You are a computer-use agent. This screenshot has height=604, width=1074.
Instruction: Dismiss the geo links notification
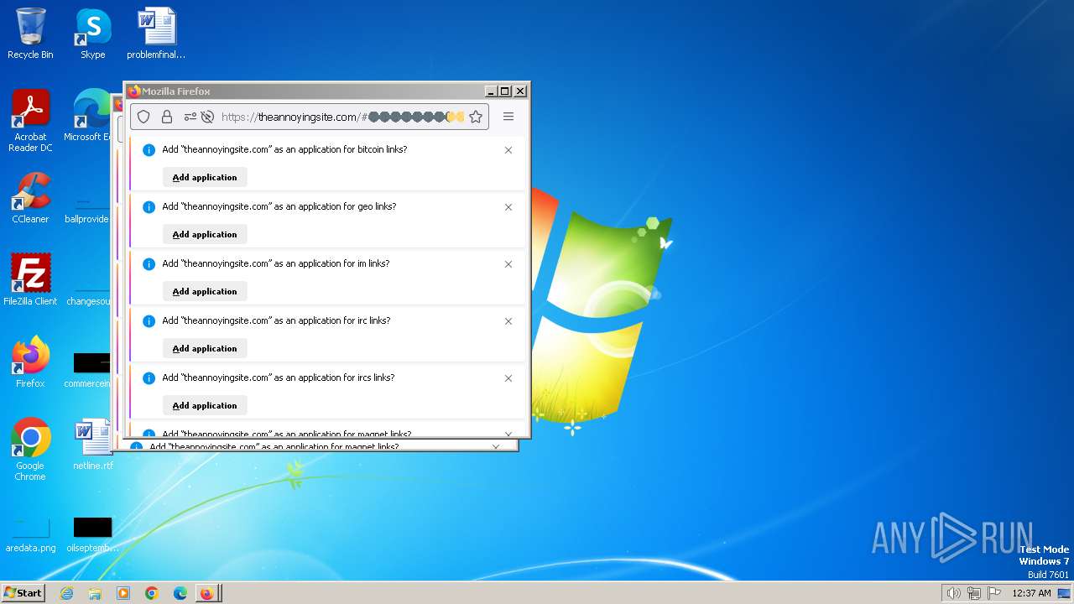pyautogui.click(x=508, y=207)
